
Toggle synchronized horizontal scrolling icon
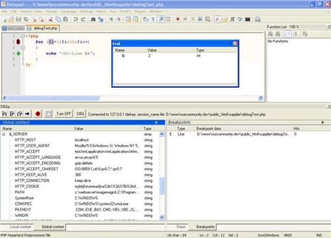(136, 19)
